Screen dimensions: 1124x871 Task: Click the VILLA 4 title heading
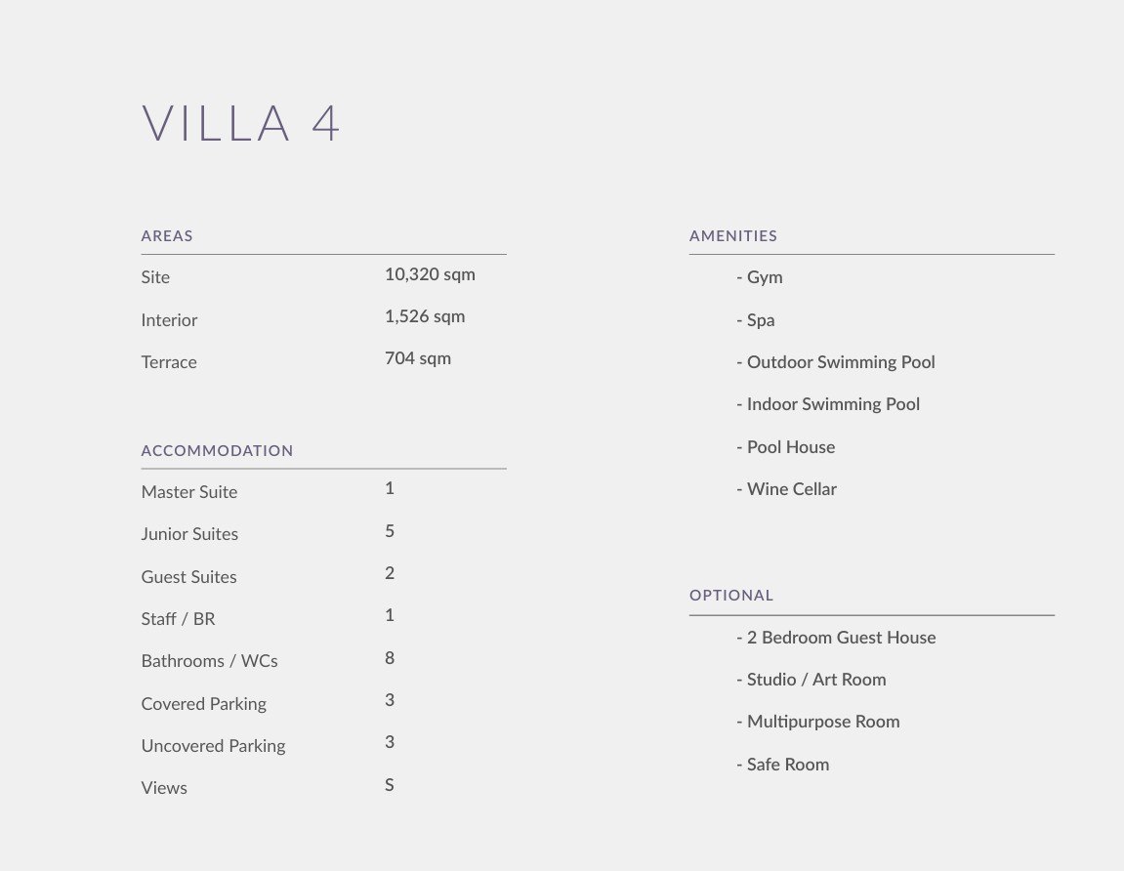(241, 124)
